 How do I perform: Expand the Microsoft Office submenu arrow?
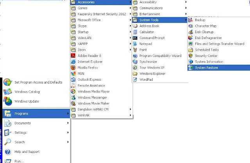[130, 20]
